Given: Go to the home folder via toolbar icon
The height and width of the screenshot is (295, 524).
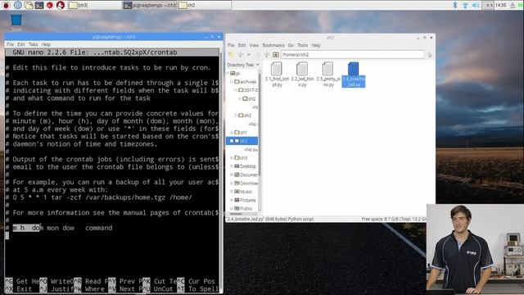Looking at the screenshot, I should tap(276, 55).
